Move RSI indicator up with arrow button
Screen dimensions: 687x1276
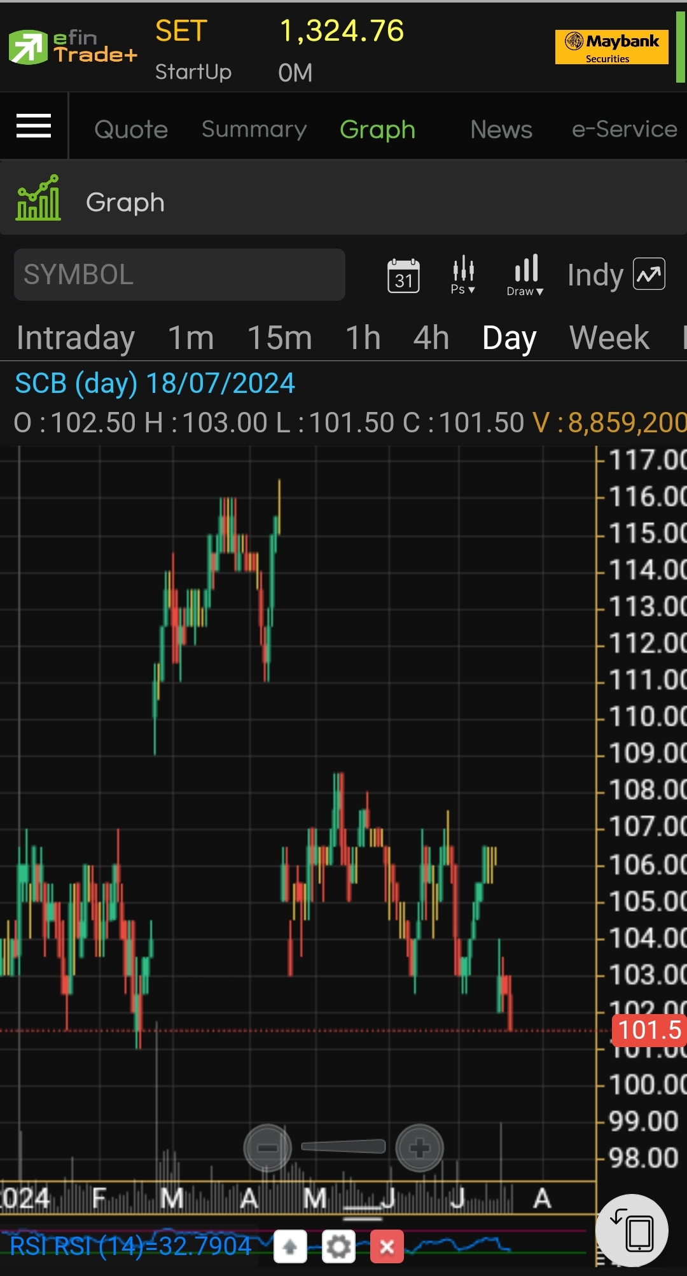click(x=291, y=1247)
